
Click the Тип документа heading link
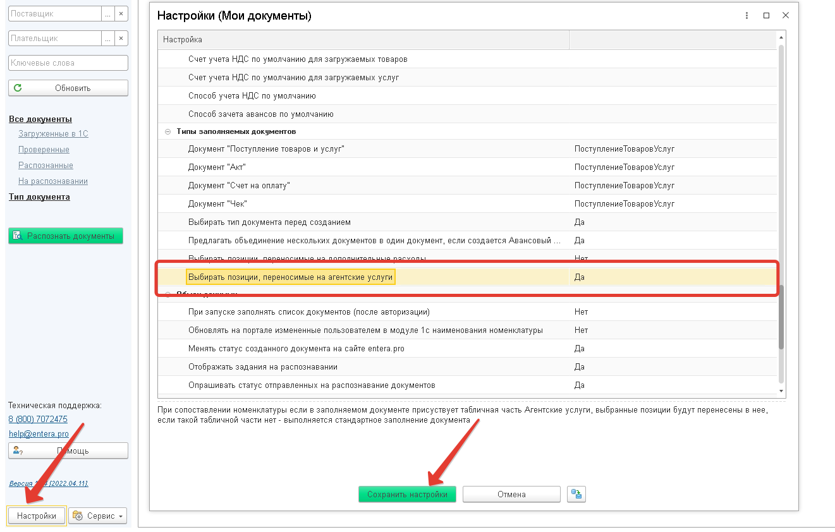[39, 197]
